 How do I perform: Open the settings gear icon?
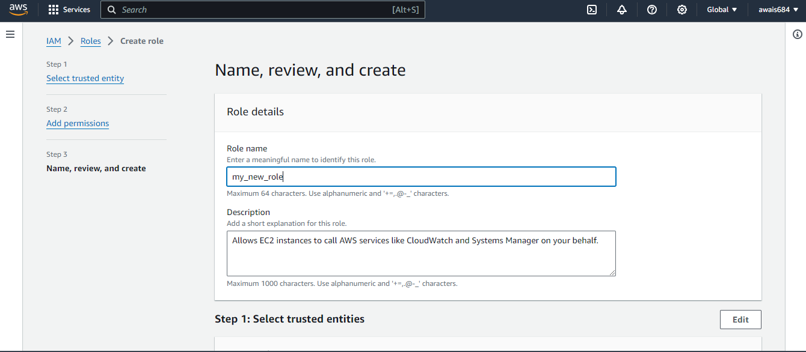[x=682, y=10]
